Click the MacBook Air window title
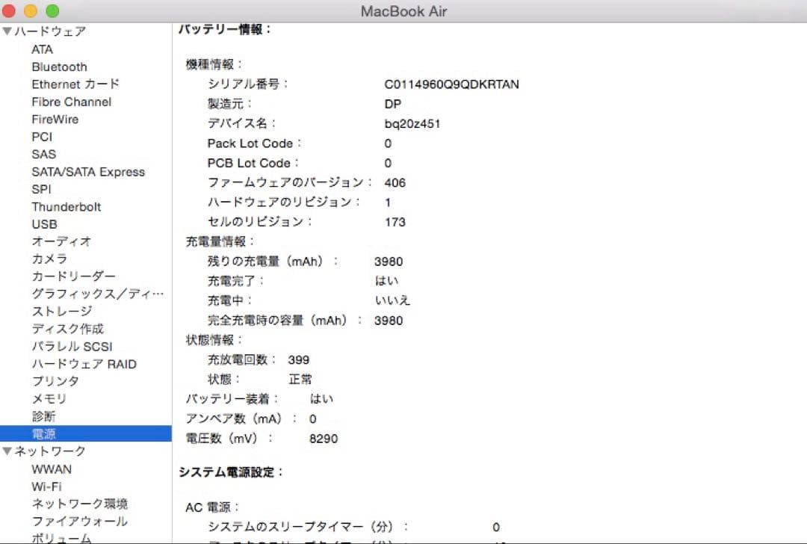 tap(403, 11)
